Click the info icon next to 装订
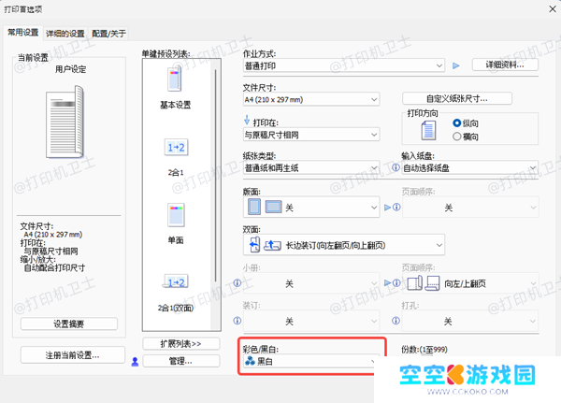The width and height of the screenshot is (561, 403). 237,321
